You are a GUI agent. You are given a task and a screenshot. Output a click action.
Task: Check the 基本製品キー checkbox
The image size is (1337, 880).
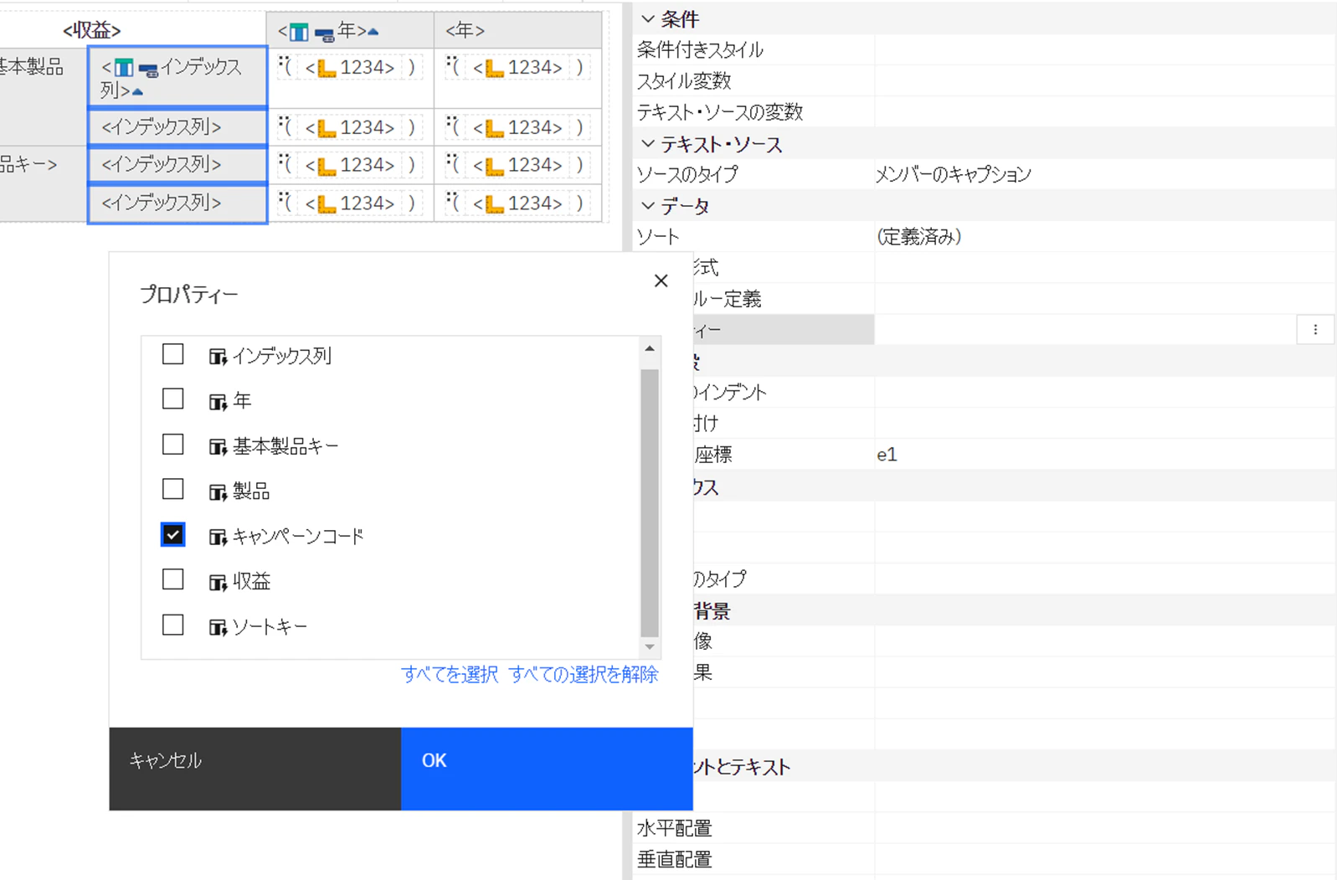[x=172, y=444]
